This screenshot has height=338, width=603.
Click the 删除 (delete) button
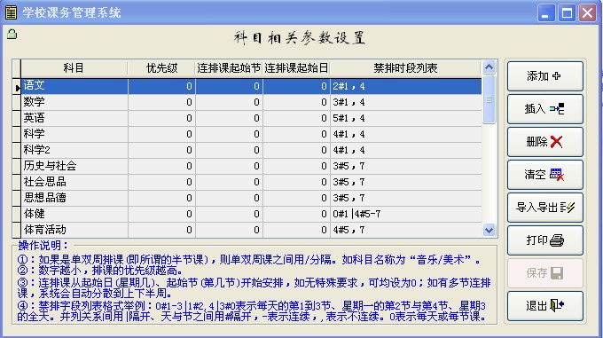pyautogui.click(x=545, y=142)
